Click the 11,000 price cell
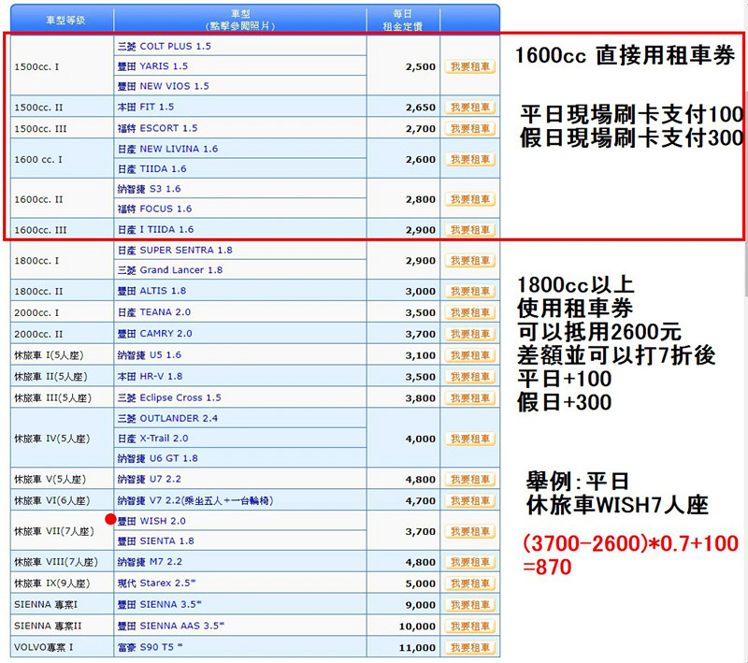 click(x=403, y=647)
